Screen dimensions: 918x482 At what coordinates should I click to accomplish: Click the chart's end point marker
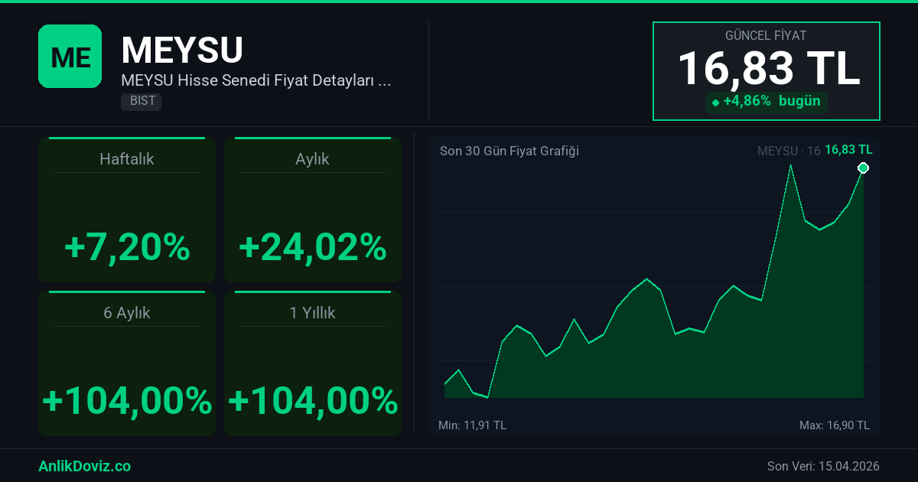tap(864, 168)
